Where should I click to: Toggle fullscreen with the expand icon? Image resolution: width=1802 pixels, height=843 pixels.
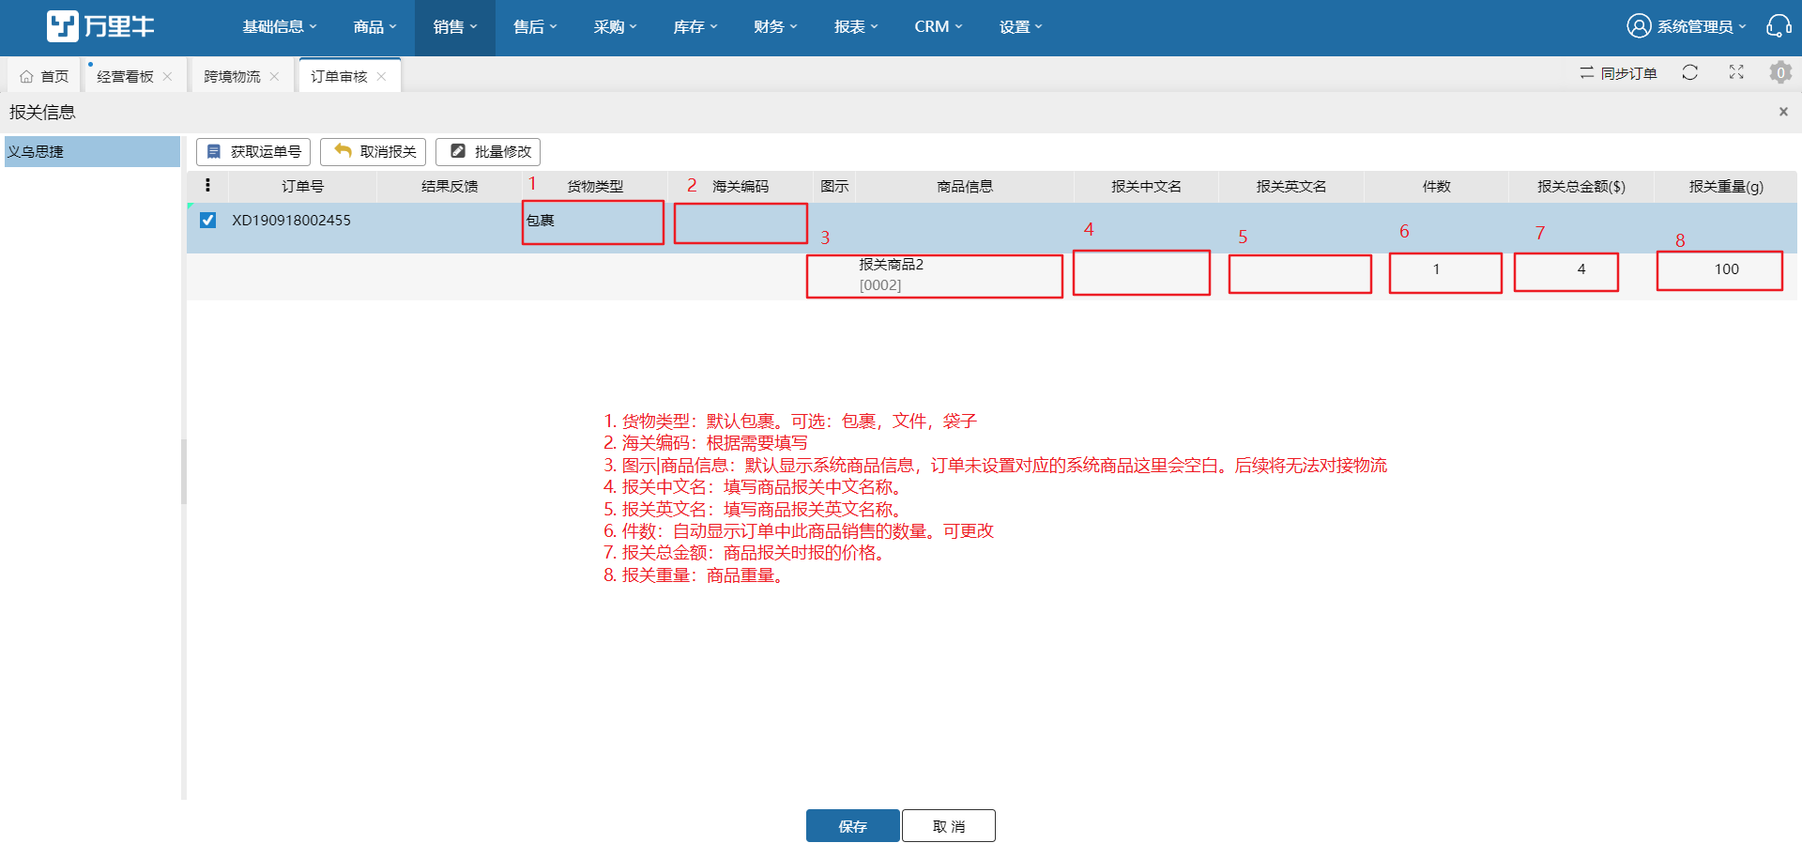1736,72
